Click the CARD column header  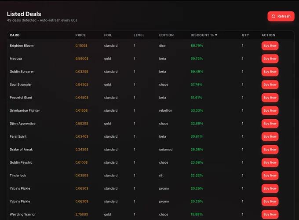(15, 35)
